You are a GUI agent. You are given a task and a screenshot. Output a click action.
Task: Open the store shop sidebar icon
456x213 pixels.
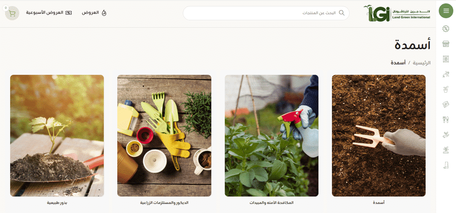pyautogui.click(x=446, y=44)
